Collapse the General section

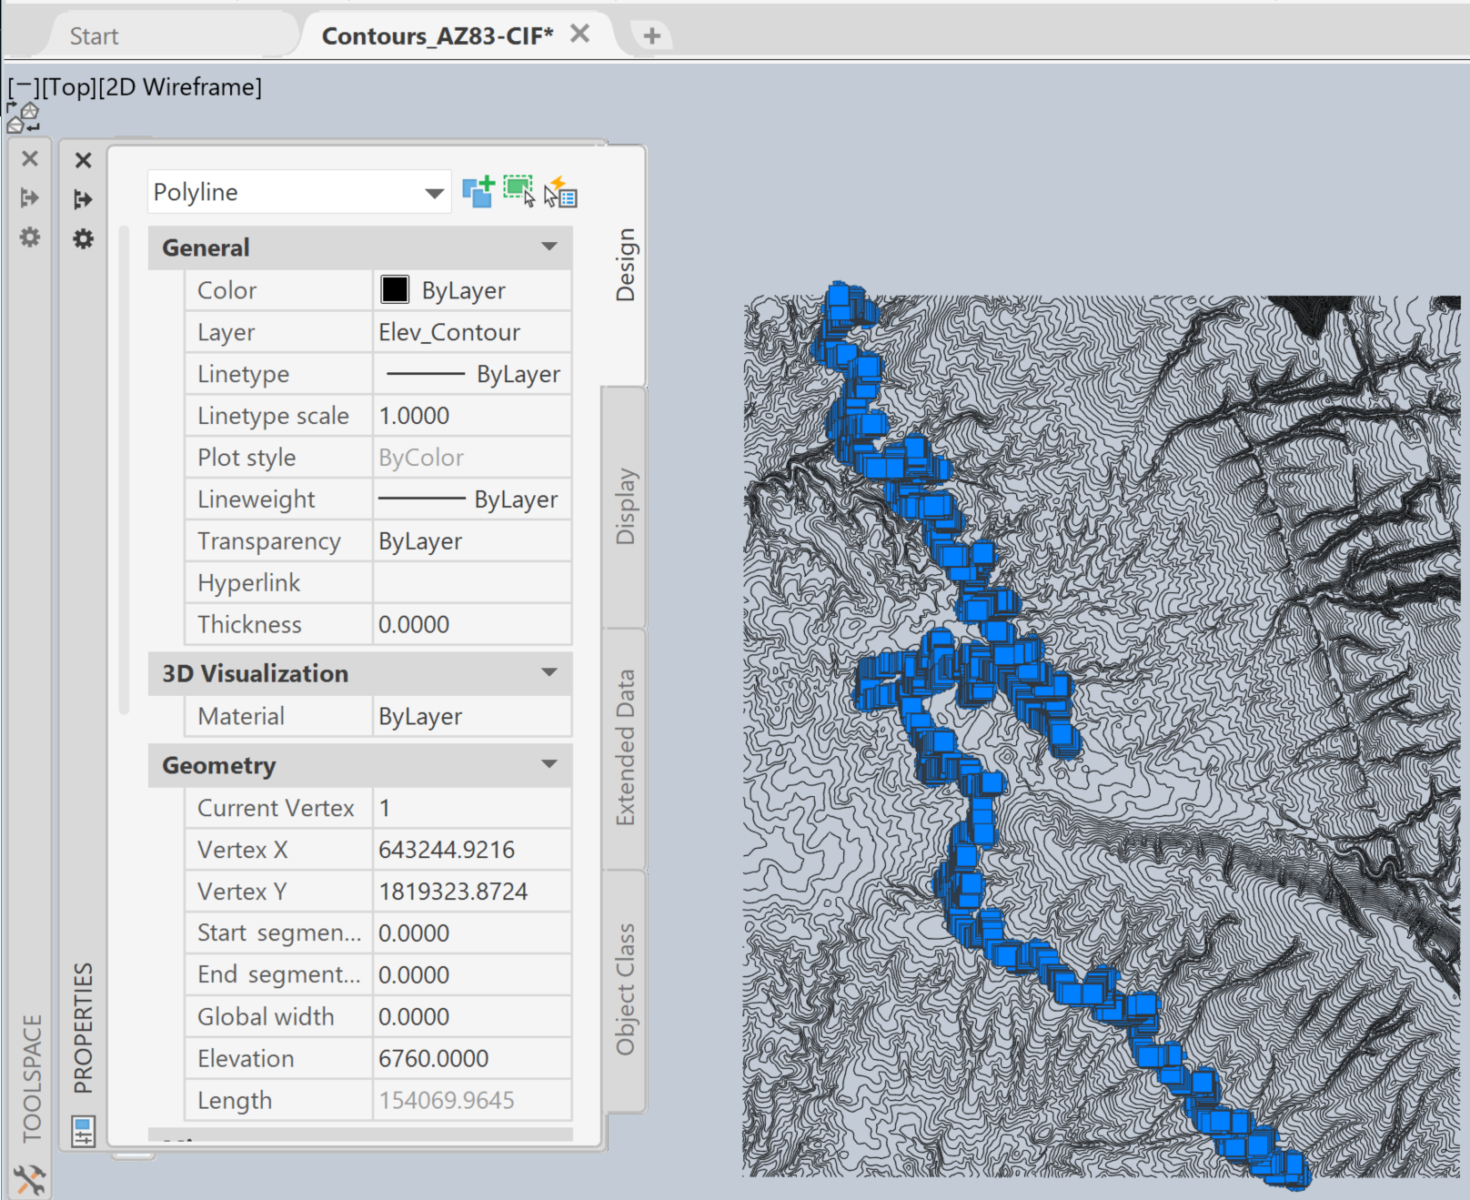click(549, 247)
